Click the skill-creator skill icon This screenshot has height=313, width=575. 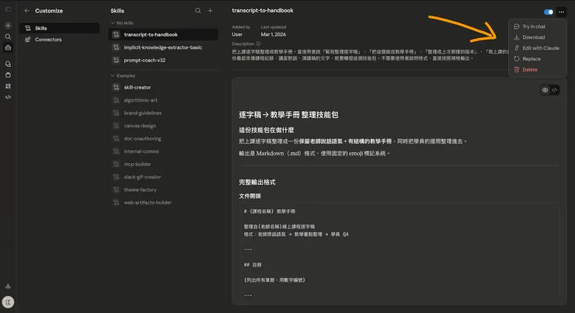pyautogui.click(x=117, y=87)
